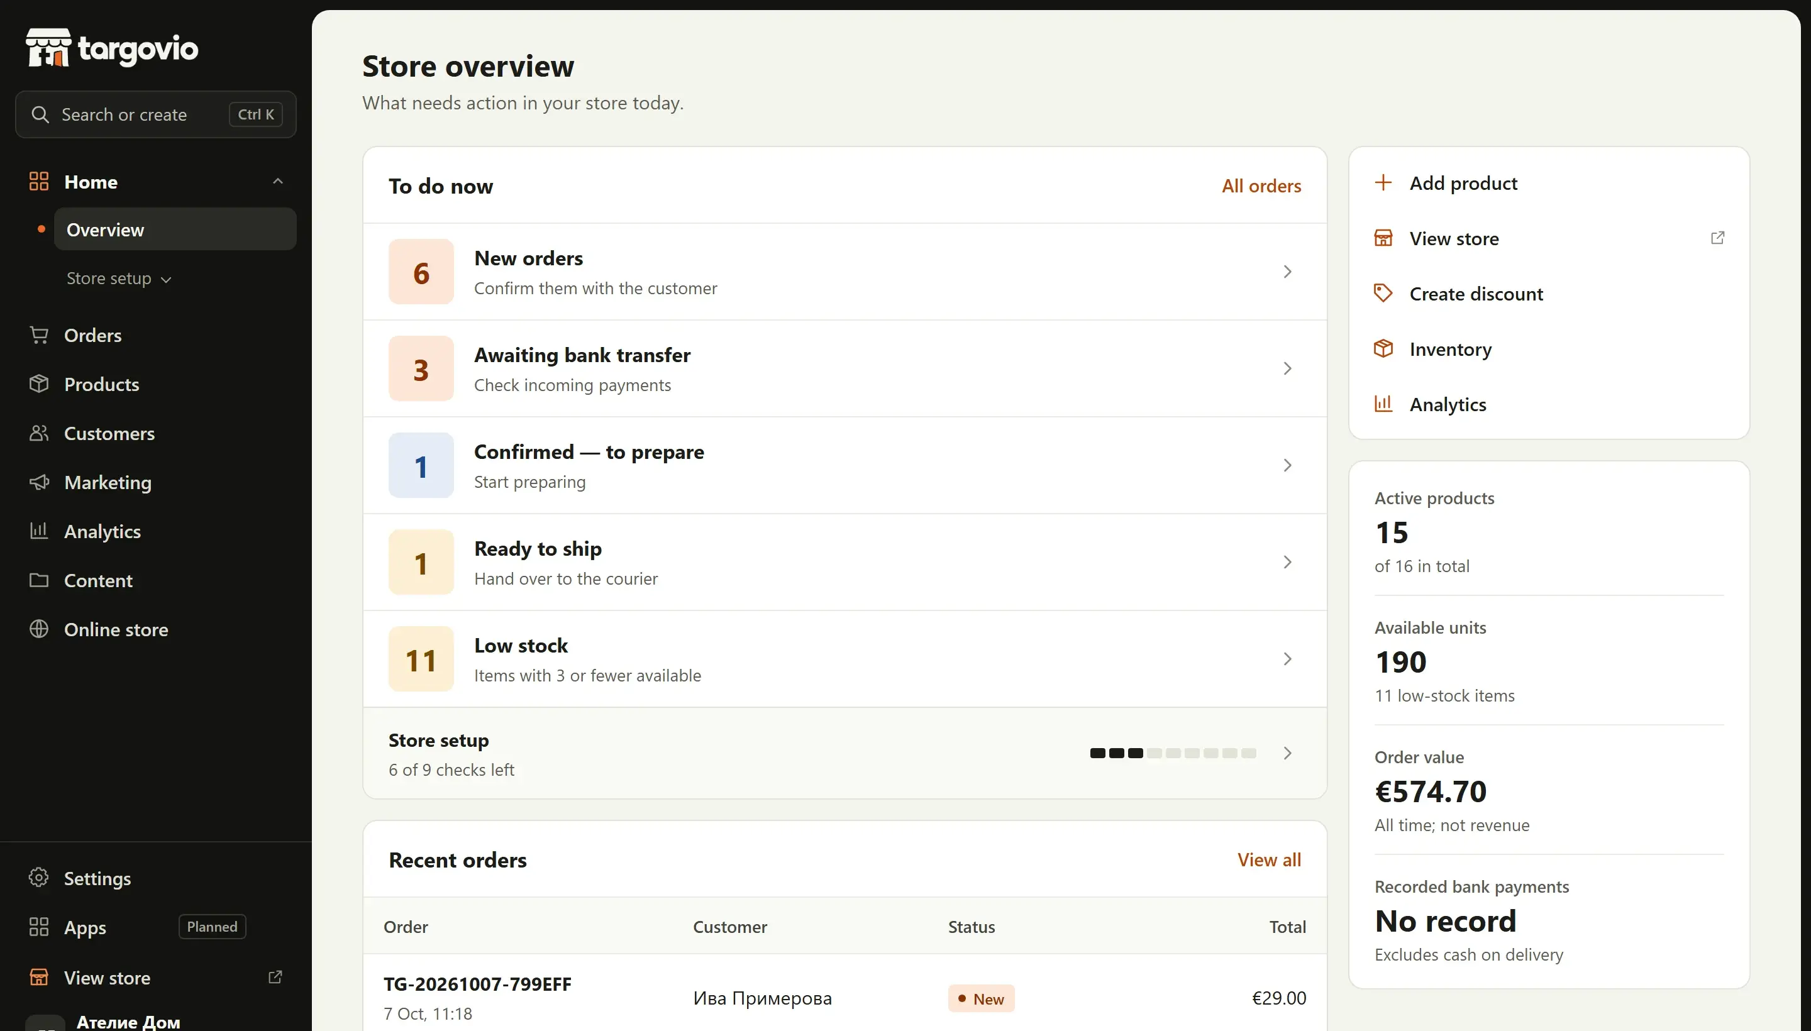Click the Online store globe icon
1811x1031 pixels.
pos(39,629)
